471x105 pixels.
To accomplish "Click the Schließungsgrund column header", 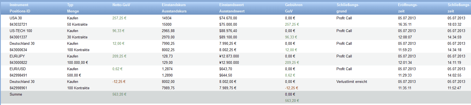I will (x=348, y=8).
